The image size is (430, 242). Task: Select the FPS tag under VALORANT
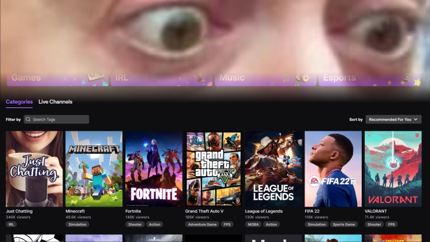click(392, 224)
